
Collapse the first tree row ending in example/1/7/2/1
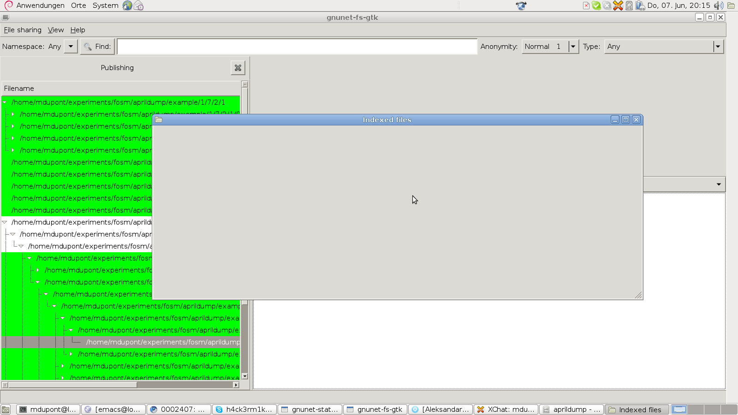click(x=5, y=102)
